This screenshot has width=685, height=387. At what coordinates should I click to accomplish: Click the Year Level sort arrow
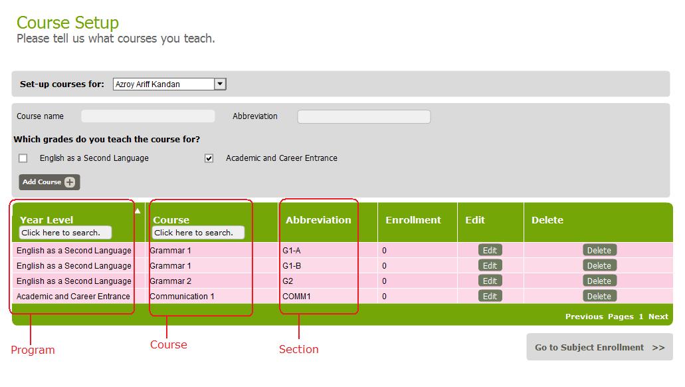click(x=138, y=211)
